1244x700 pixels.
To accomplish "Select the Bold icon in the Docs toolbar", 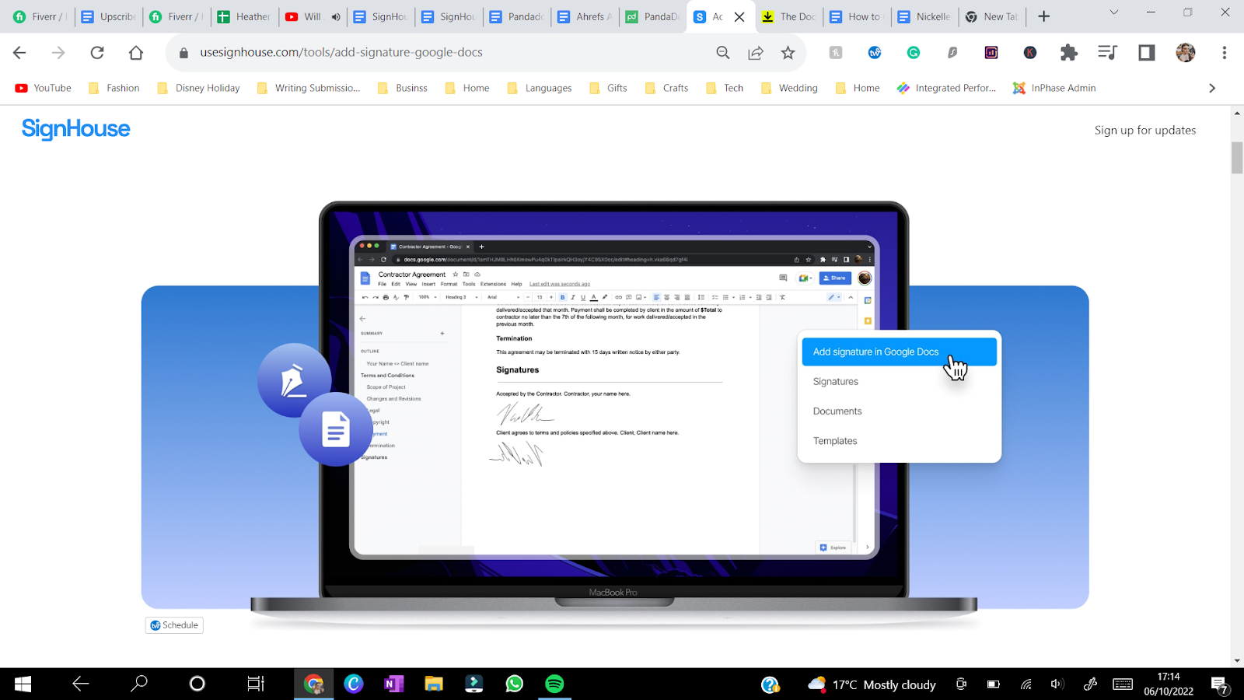I will click(562, 296).
